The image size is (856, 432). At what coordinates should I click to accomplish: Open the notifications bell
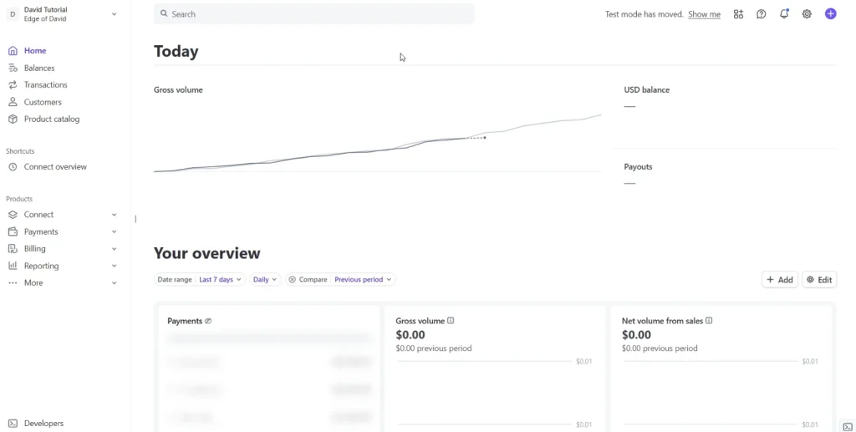[x=784, y=14]
